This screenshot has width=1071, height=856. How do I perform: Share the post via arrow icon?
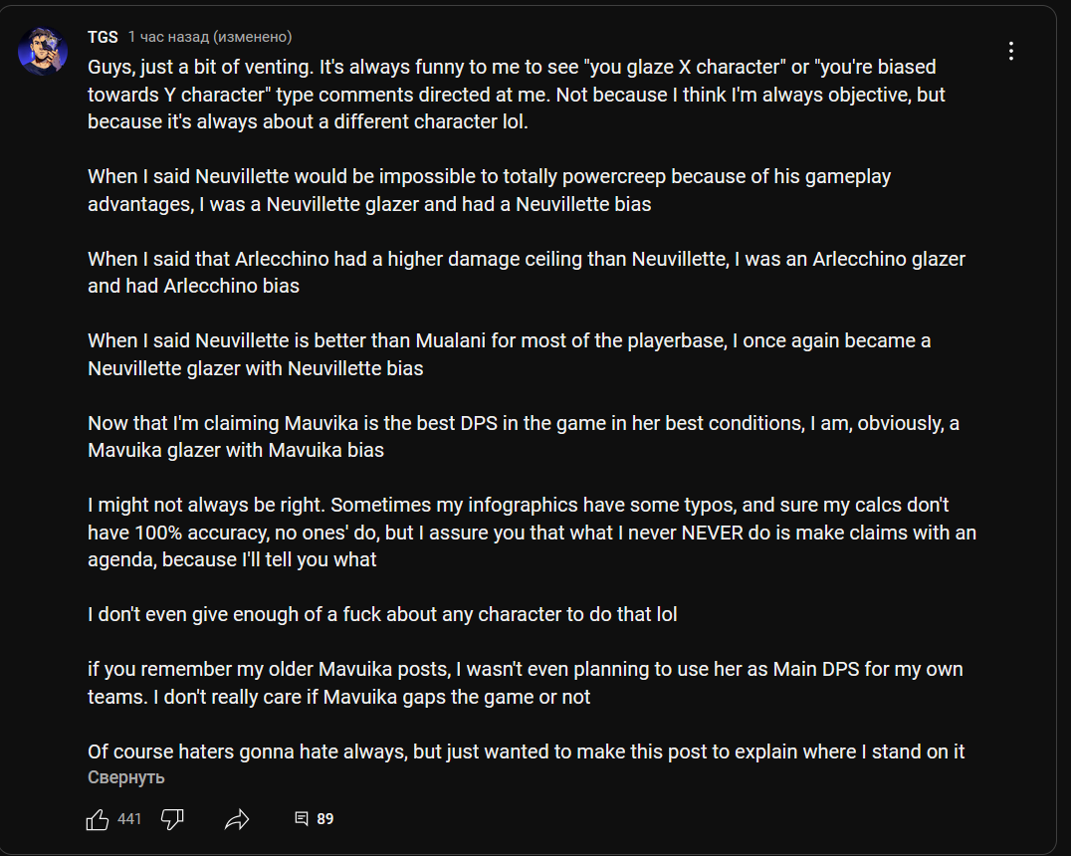pyautogui.click(x=237, y=819)
